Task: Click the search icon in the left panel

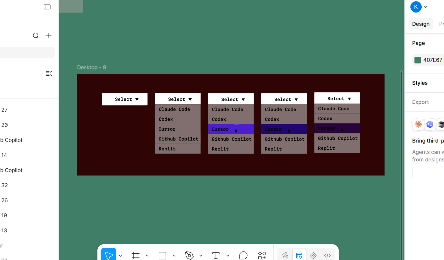Action: coord(36,35)
